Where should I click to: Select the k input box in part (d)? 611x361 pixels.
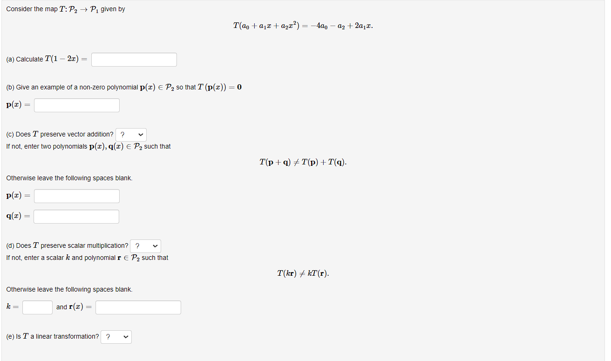coord(37,307)
